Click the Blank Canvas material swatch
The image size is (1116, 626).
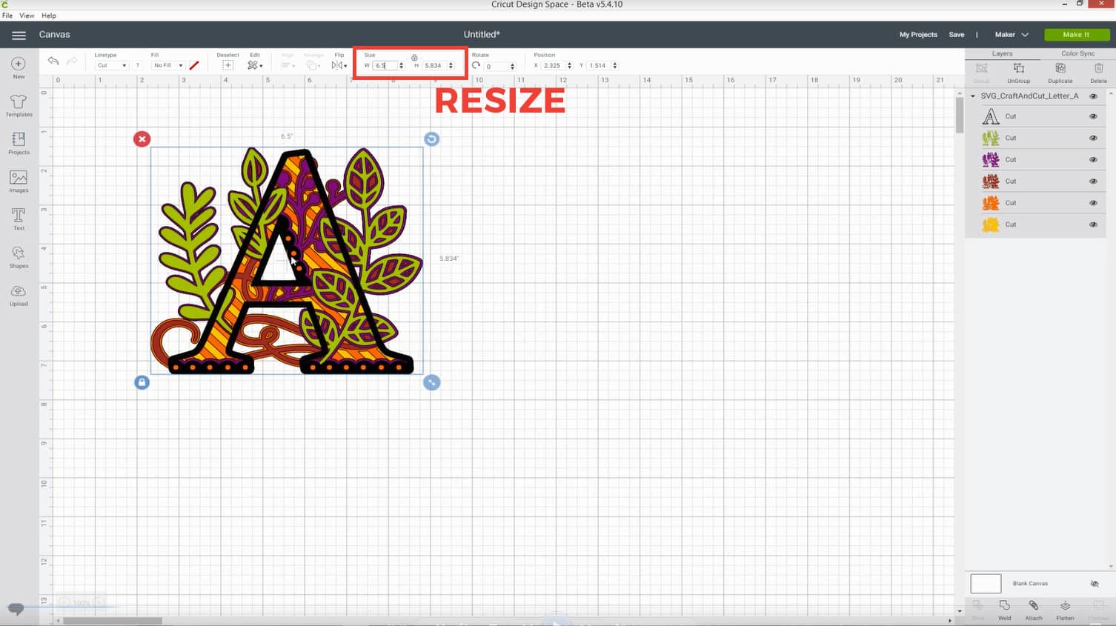pos(985,583)
